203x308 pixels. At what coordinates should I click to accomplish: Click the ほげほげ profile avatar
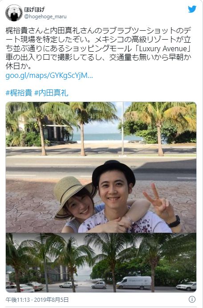14,13
